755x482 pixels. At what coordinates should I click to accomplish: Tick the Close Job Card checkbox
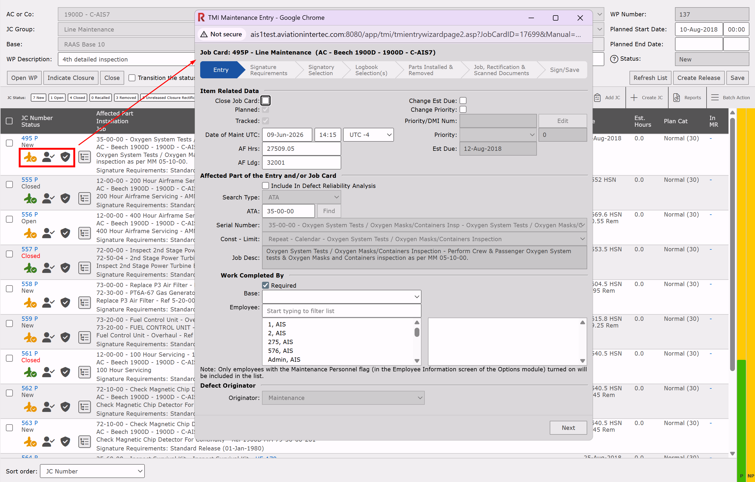tap(265, 101)
